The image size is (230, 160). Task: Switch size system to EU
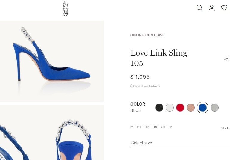click(139, 127)
